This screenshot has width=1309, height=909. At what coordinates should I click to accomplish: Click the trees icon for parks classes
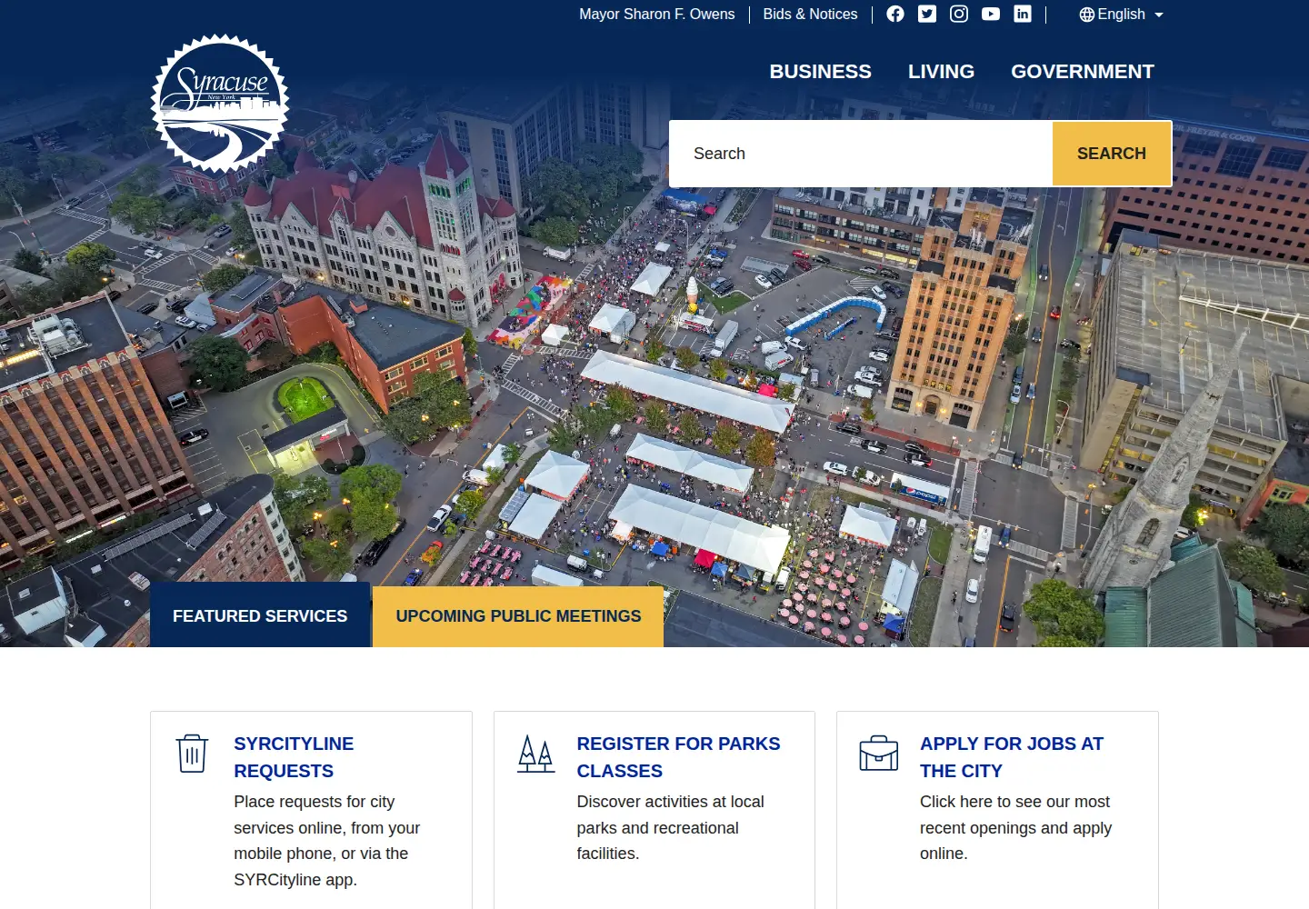pyautogui.click(x=535, y=754)
